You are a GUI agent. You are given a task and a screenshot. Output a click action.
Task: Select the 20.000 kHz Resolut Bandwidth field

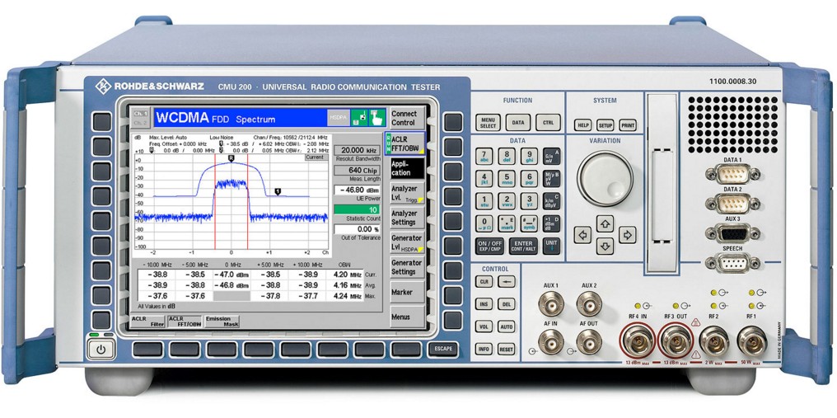tap(357, 150)
